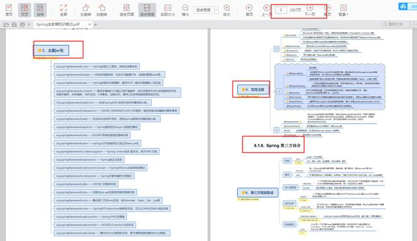This screenshot has width=417, height=241.
Task: Enter full screen (全屏) mode
Action: point(64,10)
